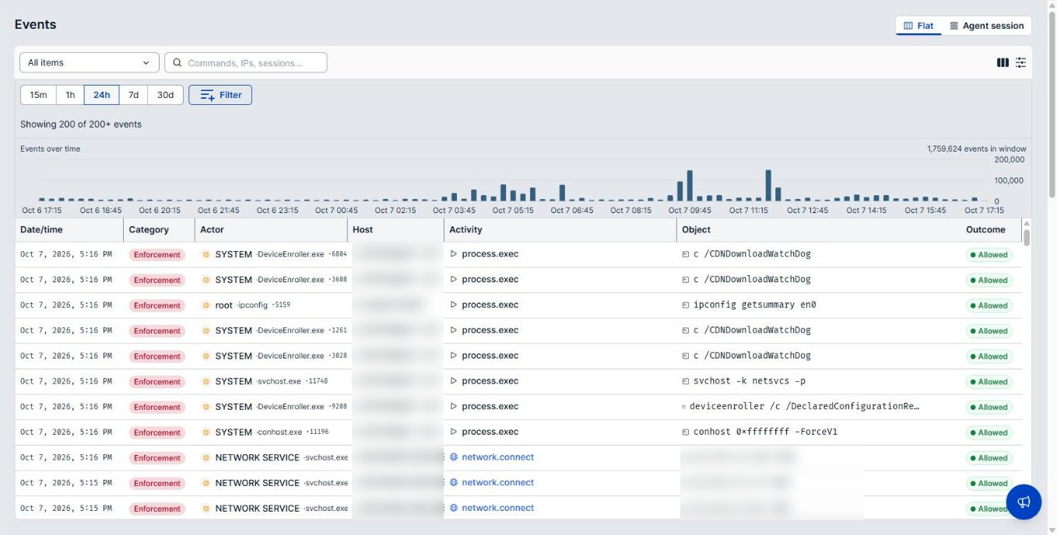
Task: Click actor icon for DeviceEnroller.exe 1261
Action: (206, 330)
